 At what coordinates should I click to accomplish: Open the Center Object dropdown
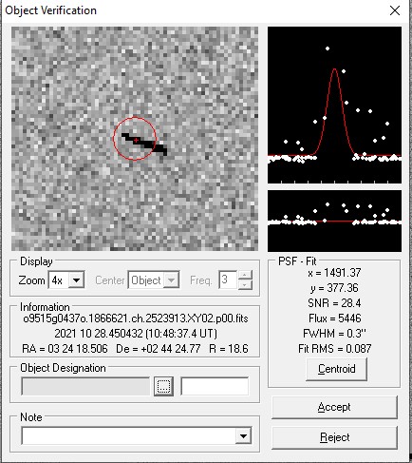click(x=171, y=280)
